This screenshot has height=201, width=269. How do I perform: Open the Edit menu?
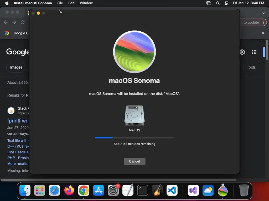[x=71, y=3]
